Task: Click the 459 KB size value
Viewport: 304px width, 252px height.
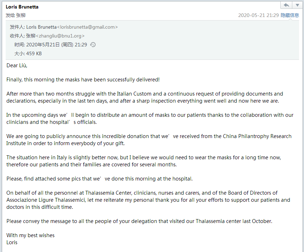Action: click(34, 54)
